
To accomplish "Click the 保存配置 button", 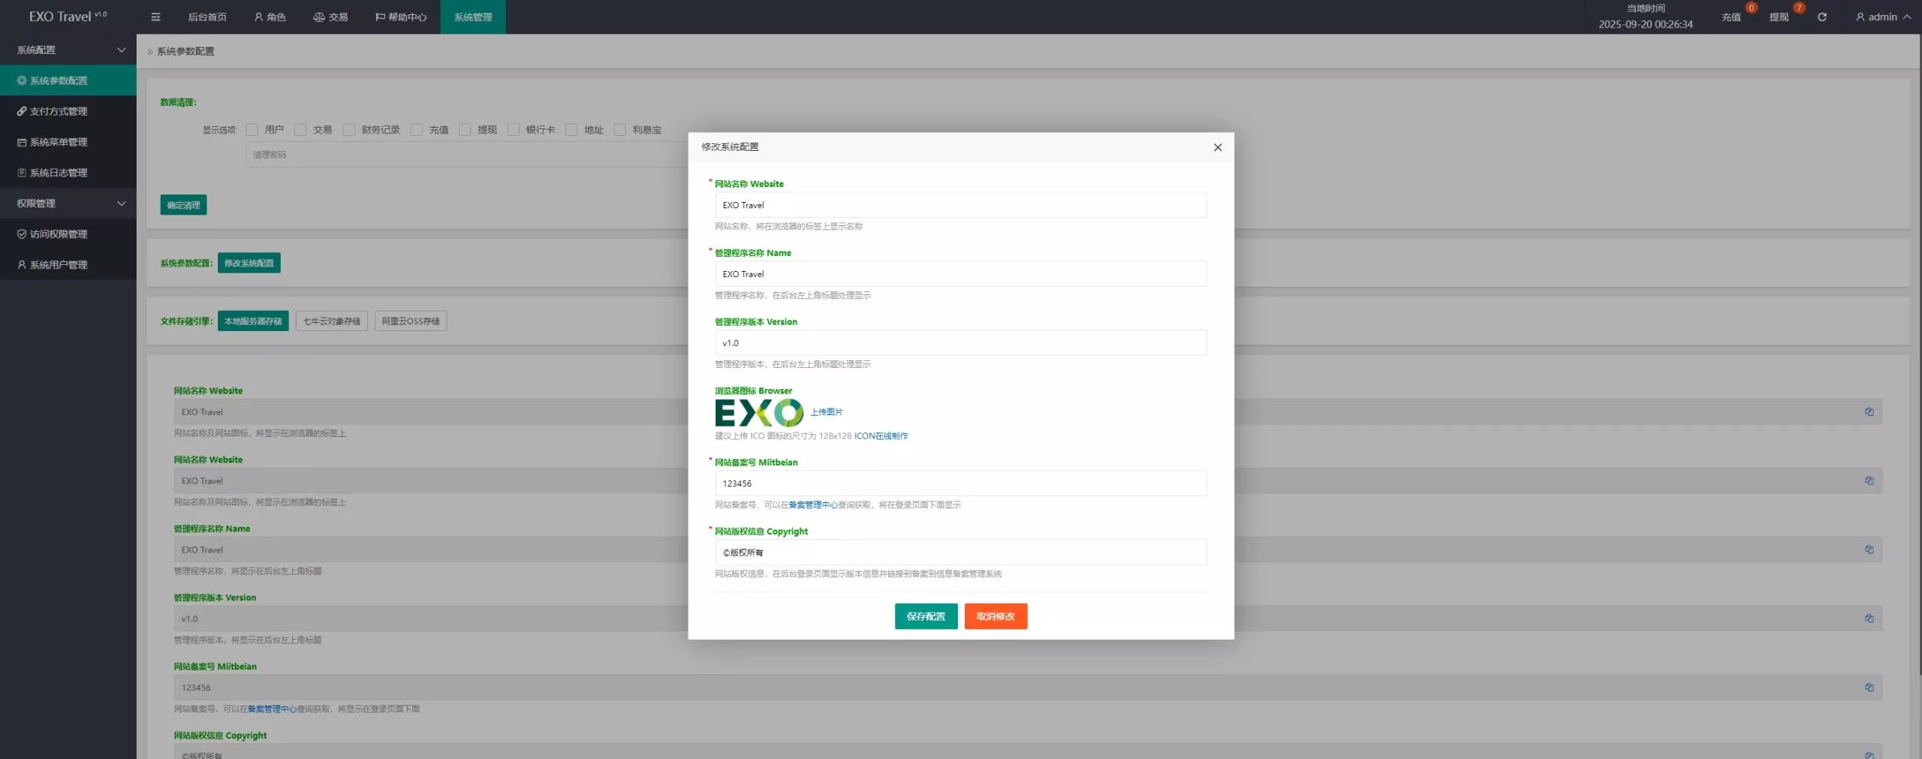I will 926,616.
